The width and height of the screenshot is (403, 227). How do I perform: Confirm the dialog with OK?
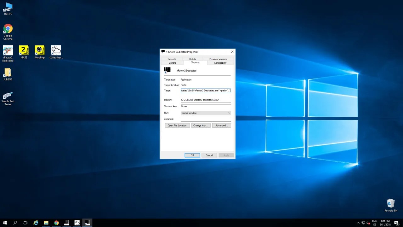coord(192,155)
